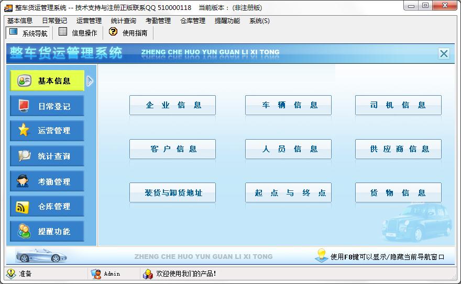
Task: Select 考勤管理 sidebar label
Action: click(x=54, y=181)
